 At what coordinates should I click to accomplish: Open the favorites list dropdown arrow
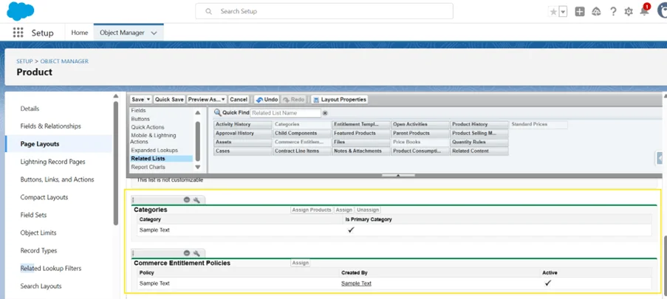tap(563, 12)
